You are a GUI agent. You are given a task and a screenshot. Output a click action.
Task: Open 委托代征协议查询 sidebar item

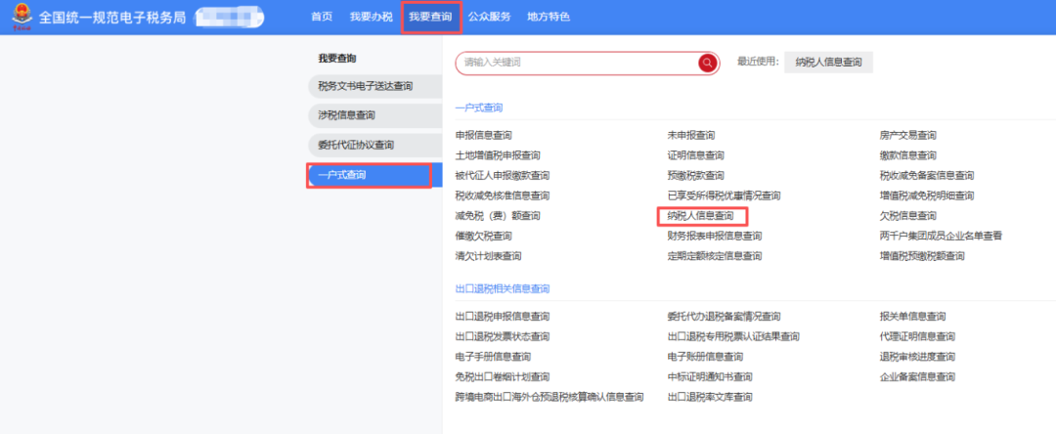click(356, 145)
